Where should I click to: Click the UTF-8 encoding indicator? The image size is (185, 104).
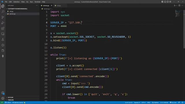point(143,103)
